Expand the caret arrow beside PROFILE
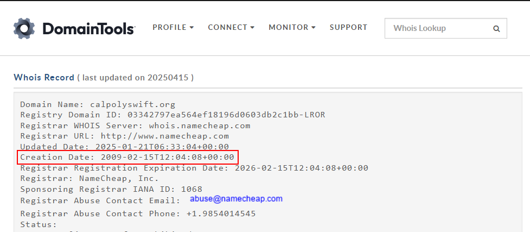 (x=191, y=27)
